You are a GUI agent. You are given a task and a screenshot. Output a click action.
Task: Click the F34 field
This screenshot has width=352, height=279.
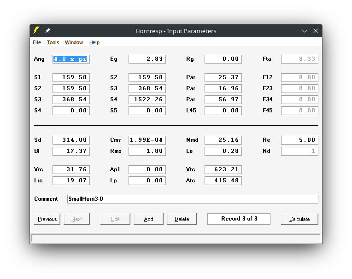coord(299,99)
